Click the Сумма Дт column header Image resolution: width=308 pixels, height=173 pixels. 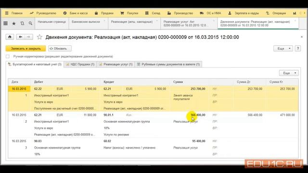tap(250, 82)
